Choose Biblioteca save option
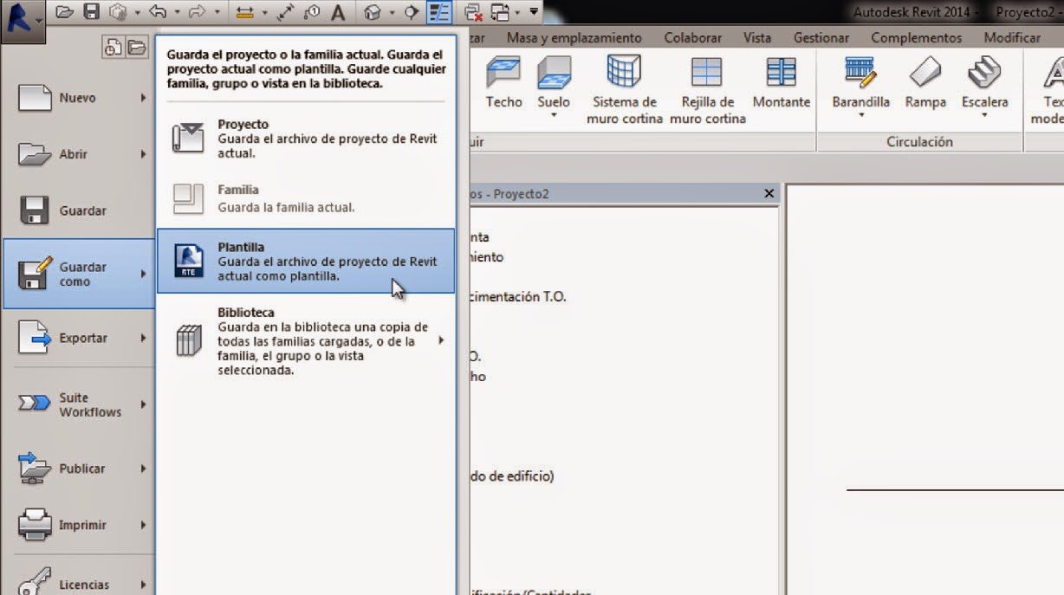The height and width of the screenshot is (595, 1064). pyautogui.click(x=305, y=340)
